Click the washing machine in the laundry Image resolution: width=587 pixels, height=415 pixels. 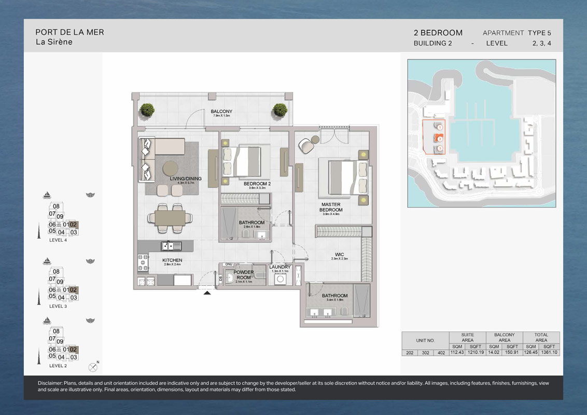pos(281,279)
